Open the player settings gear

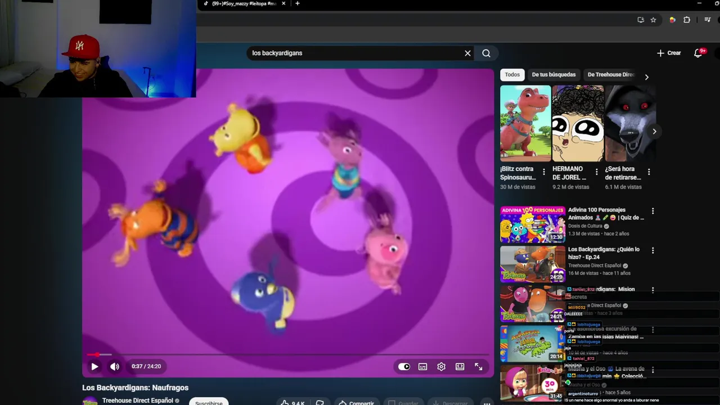442,367
